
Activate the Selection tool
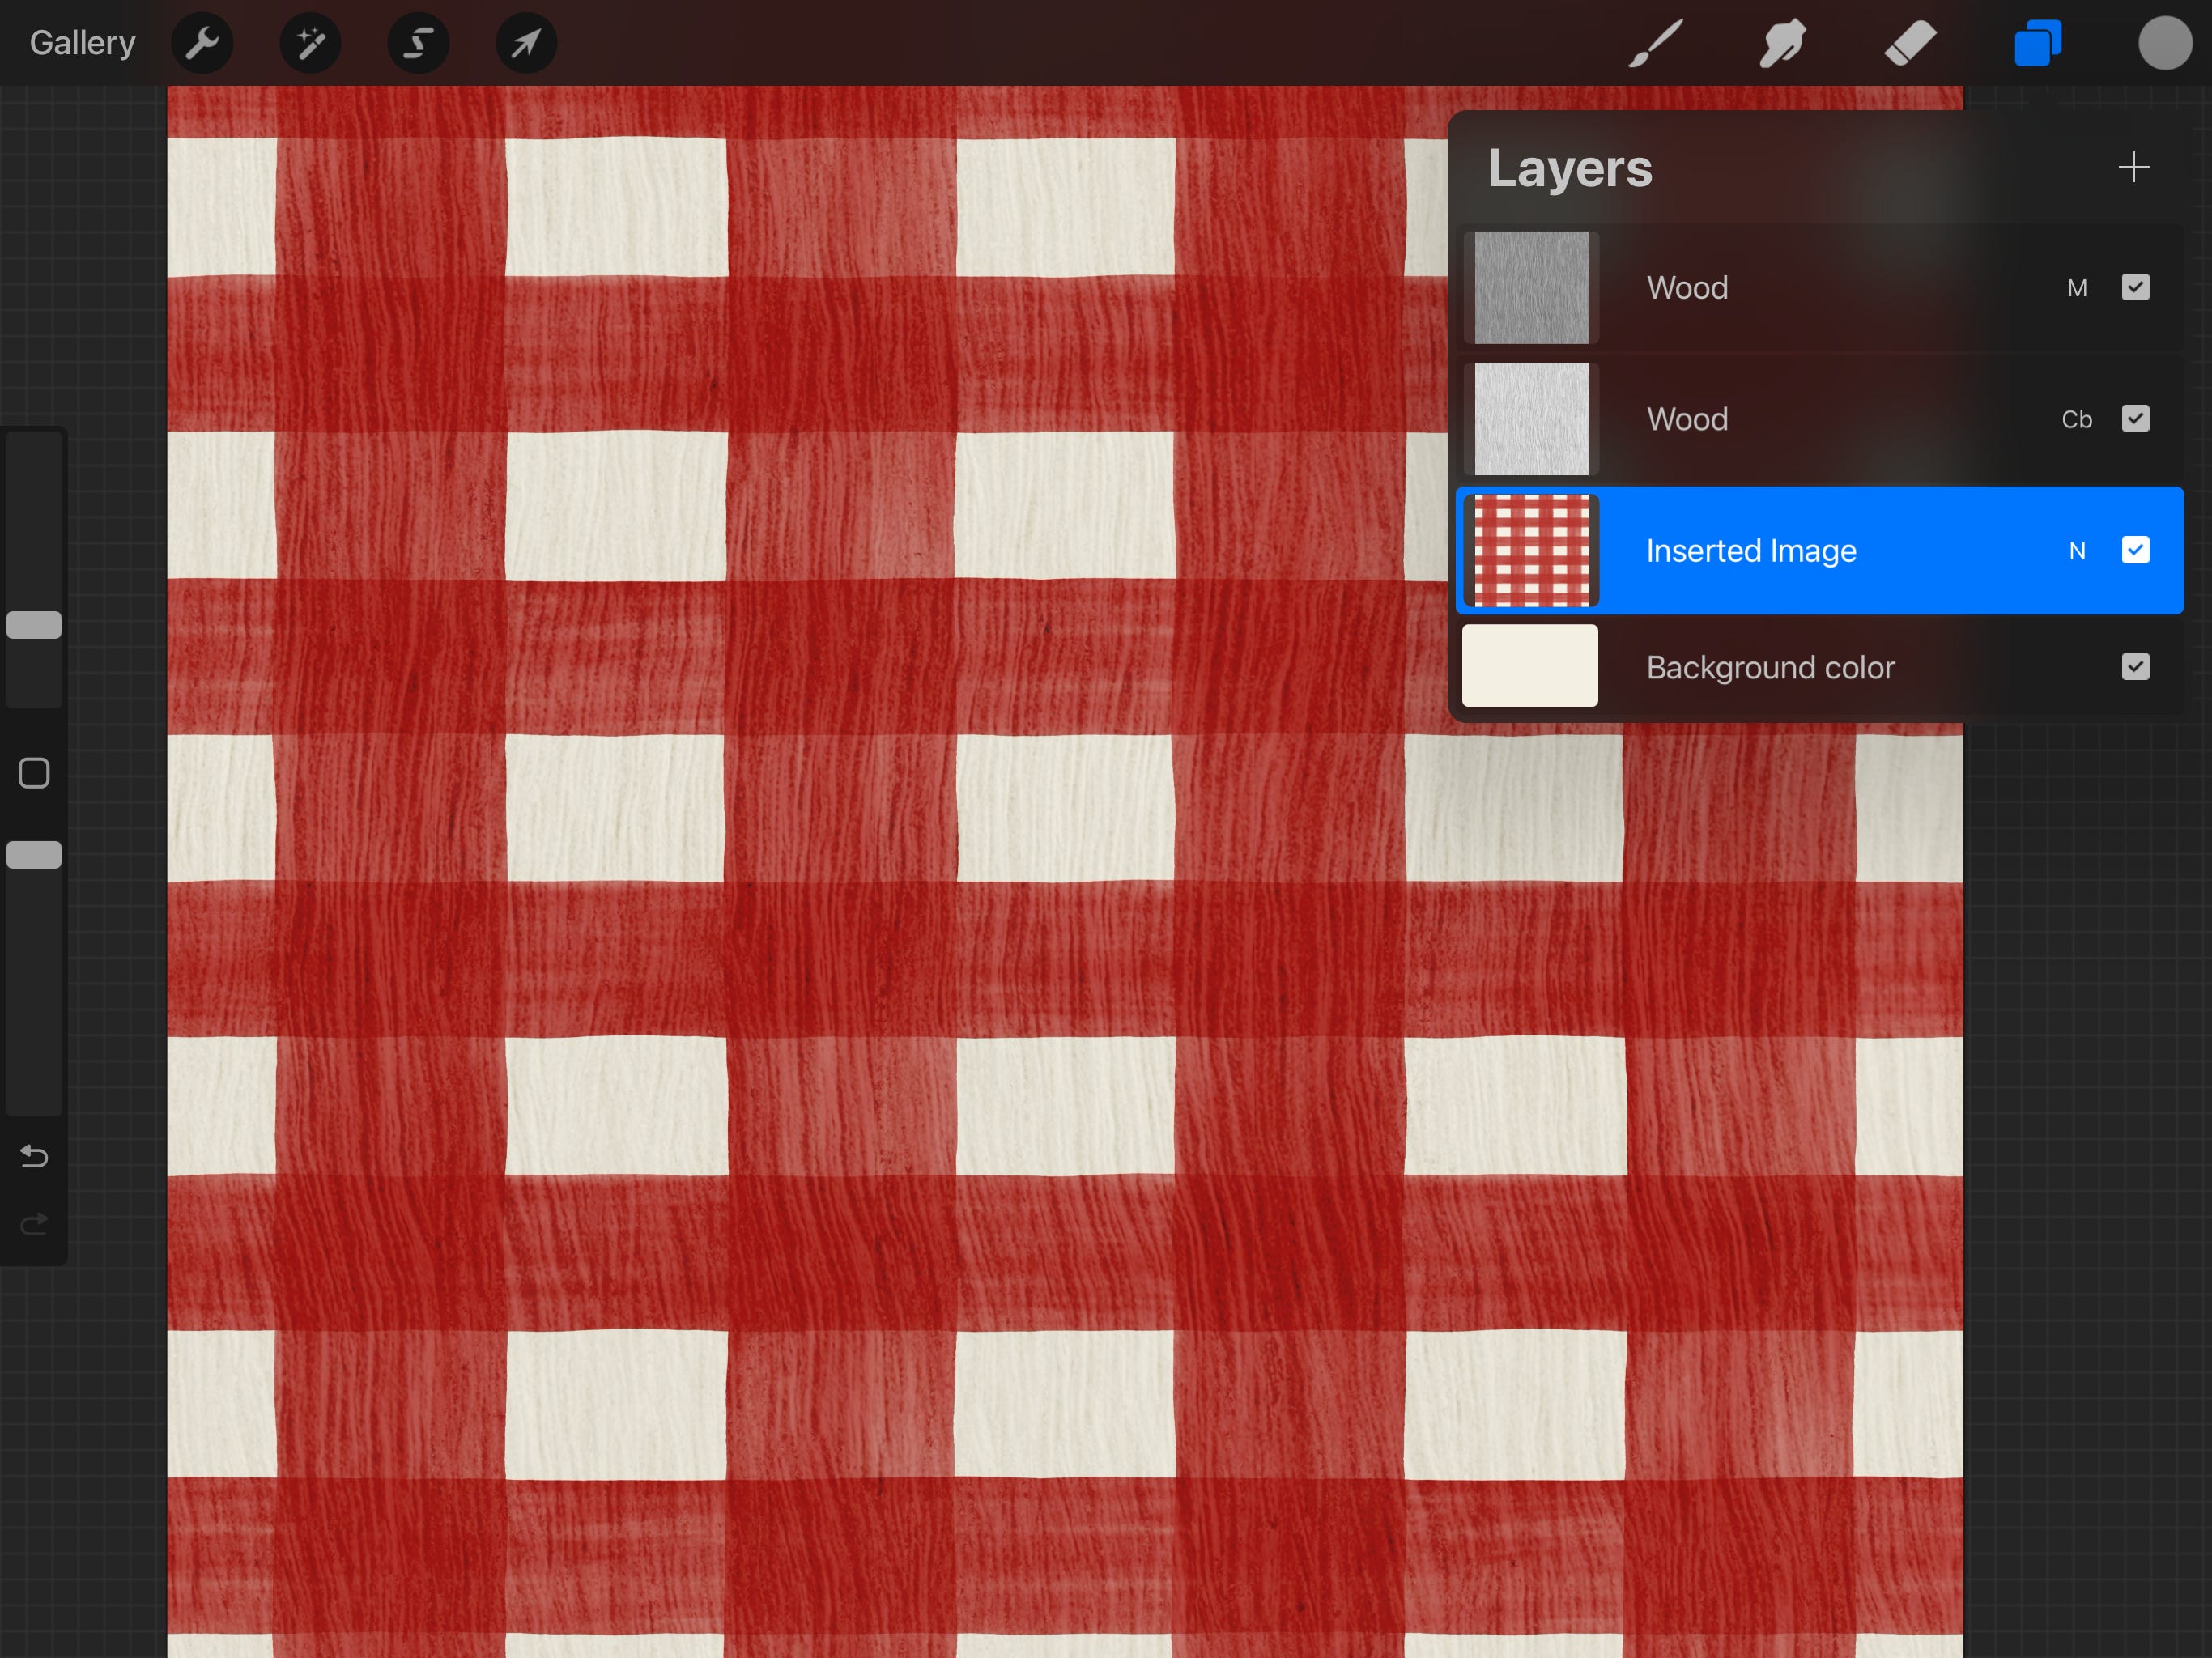click(x=418, y=43)
